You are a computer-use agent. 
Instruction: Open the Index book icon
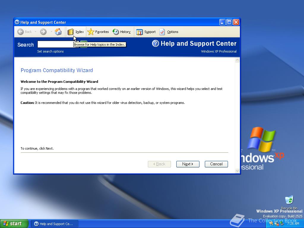[x=70, y=32]
